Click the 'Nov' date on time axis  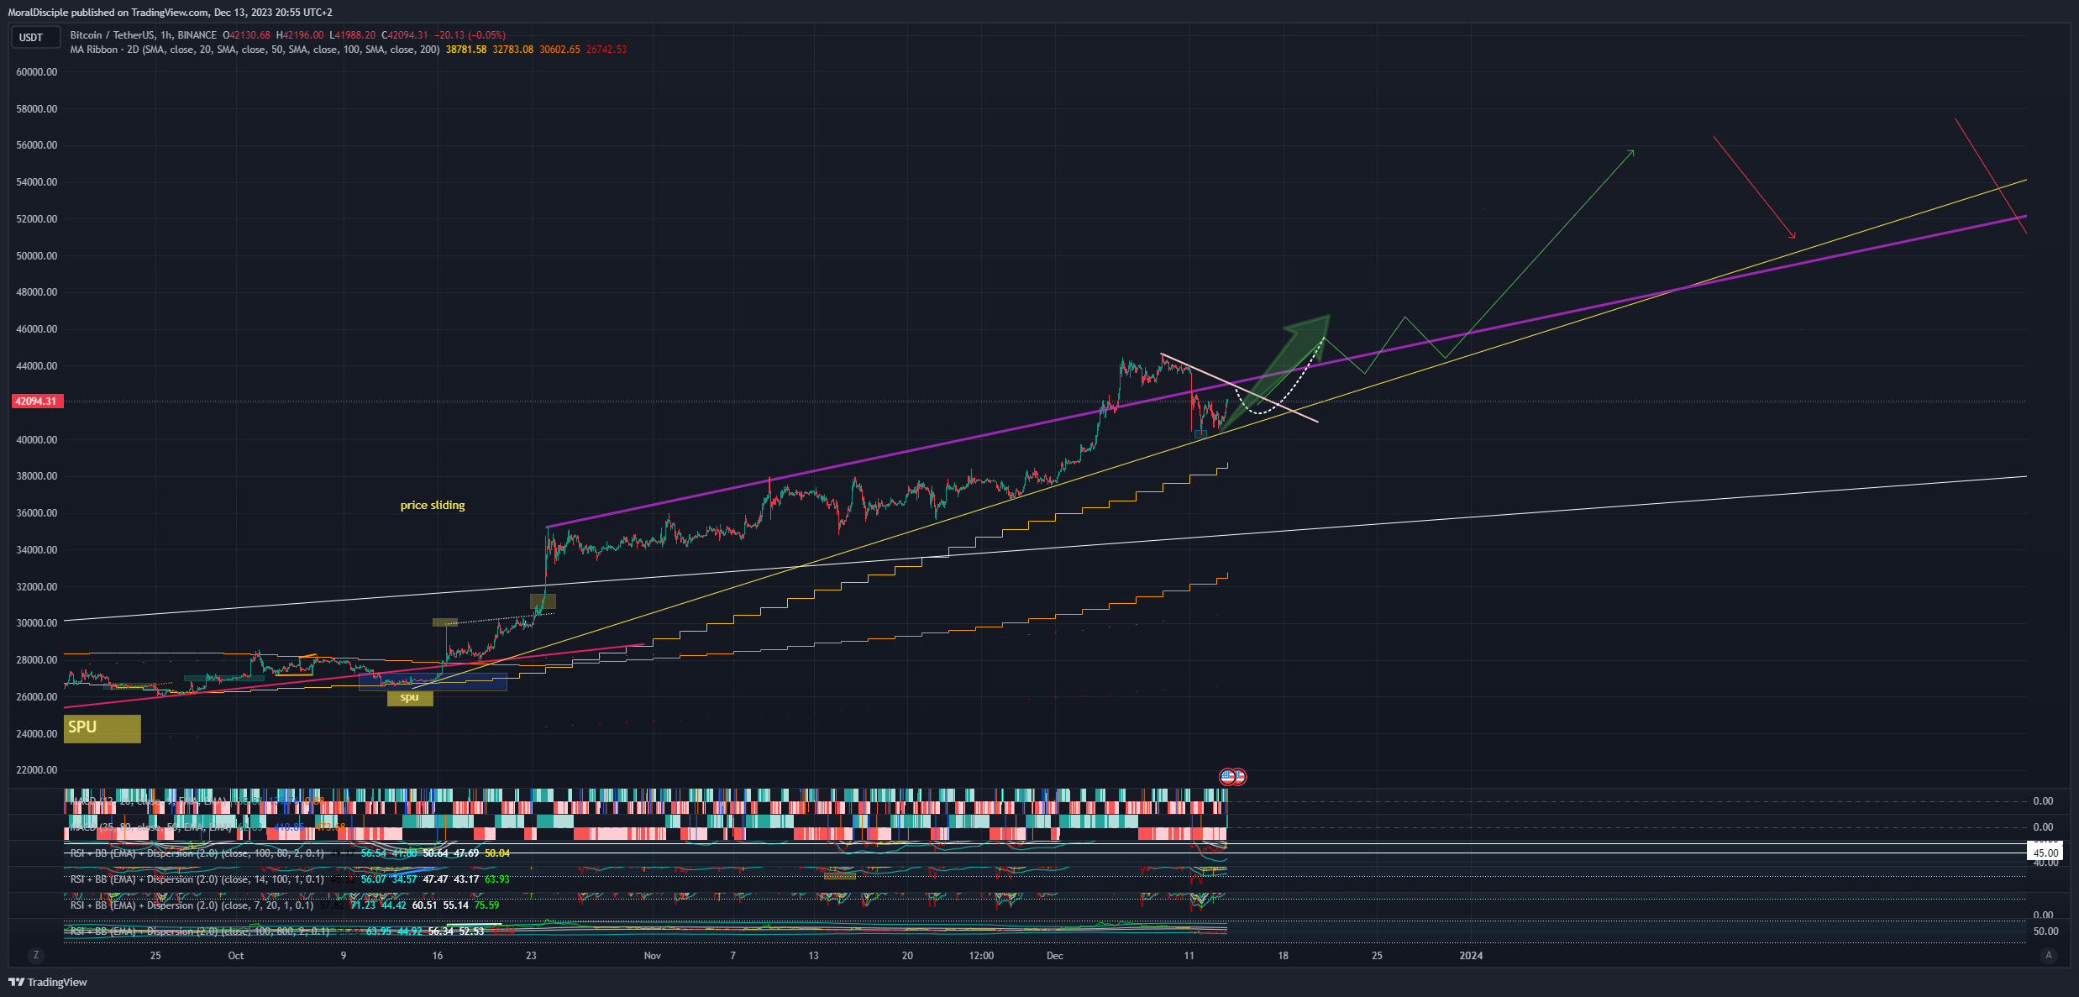[x=653, y=956]
